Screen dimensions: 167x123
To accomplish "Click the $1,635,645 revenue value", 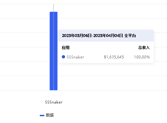I will point(114,57).
